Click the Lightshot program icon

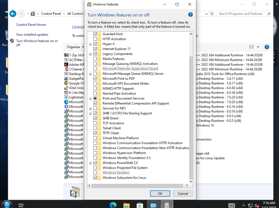pos(66,97)
